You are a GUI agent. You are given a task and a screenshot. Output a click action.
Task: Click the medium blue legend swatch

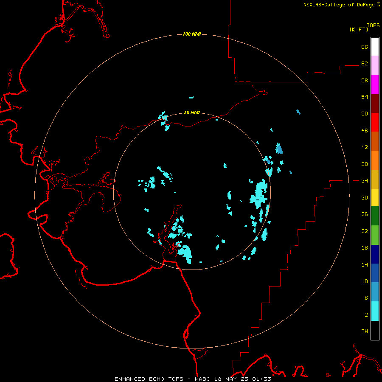[375, 273]
